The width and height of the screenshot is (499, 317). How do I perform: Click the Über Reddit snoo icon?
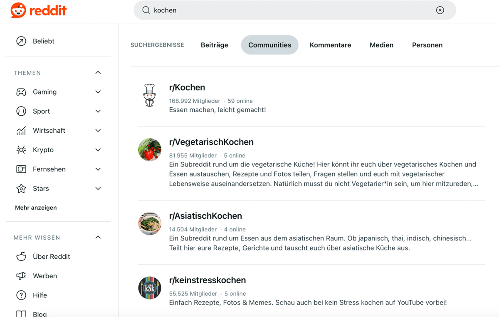tap(21, 256)
